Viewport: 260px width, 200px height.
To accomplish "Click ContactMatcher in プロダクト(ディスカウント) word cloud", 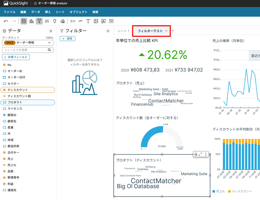I will point(156,181).
